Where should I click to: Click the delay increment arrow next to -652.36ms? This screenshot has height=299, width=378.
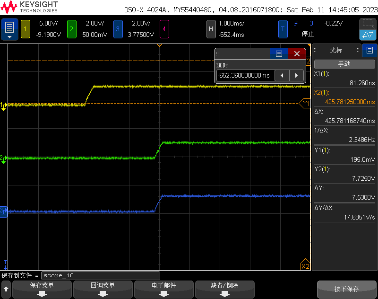point(297,75)
